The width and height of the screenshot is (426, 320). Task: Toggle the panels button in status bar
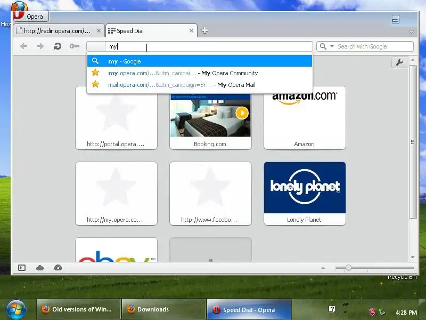tap(22, 268)
